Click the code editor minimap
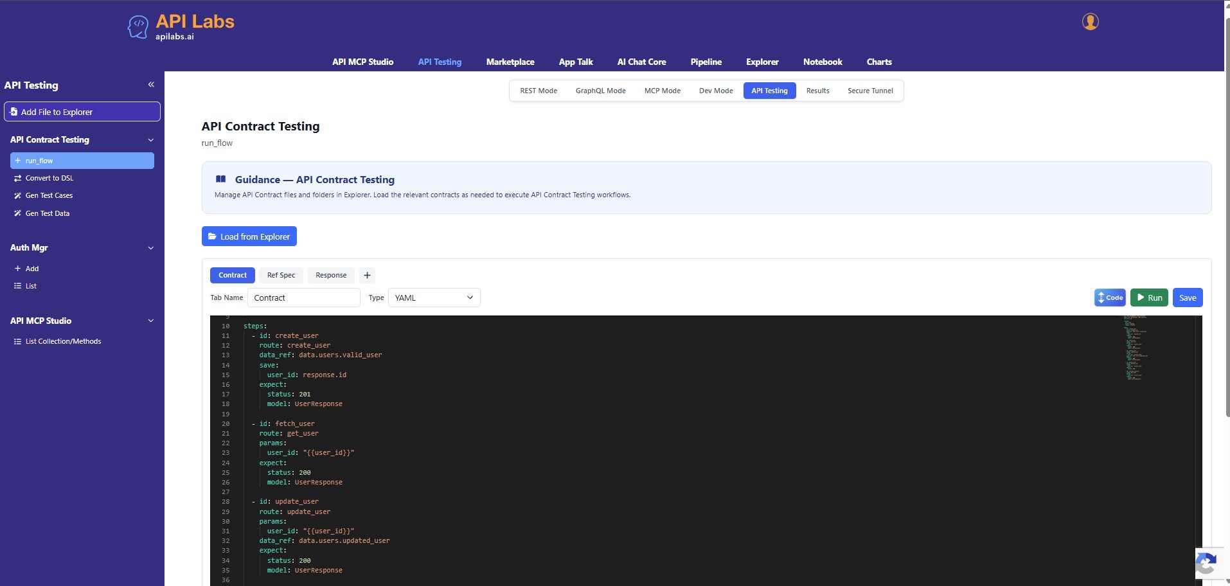Image resolution: width=1230 pixels, height=586 pixels. (1137, 348)
